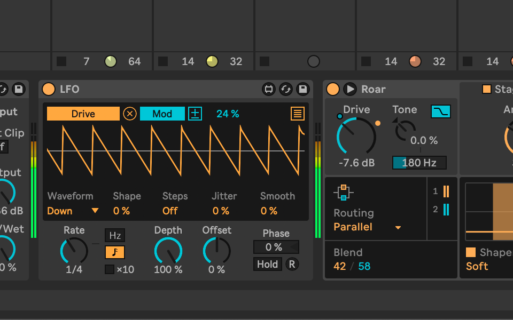Click the Hold button in the Phase section
Screen dimensions: 513x320
tap(267, 264)
